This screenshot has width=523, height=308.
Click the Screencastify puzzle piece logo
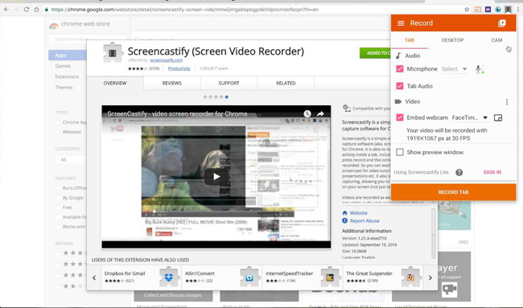click(112, 52)
